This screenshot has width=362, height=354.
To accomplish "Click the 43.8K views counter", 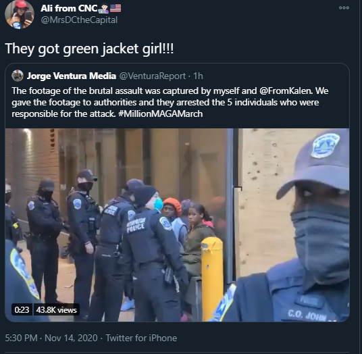I will pyautogui.click(x=56, y=309).
